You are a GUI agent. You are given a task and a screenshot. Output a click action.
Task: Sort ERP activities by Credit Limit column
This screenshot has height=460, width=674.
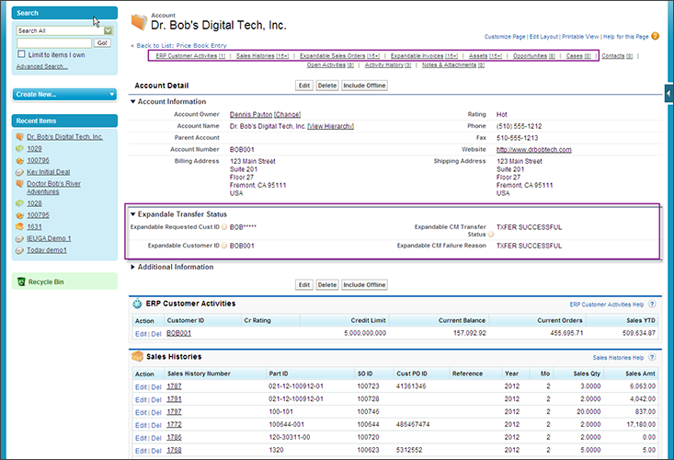pos(369,320)
